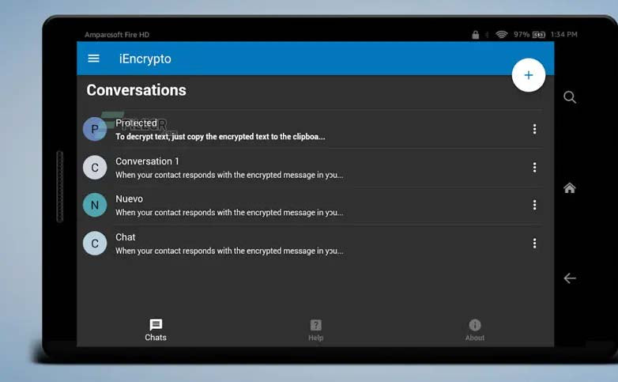618x382 pixels.
Task: Tap the battery icon in status bar
Action: [x=539, y=35]
